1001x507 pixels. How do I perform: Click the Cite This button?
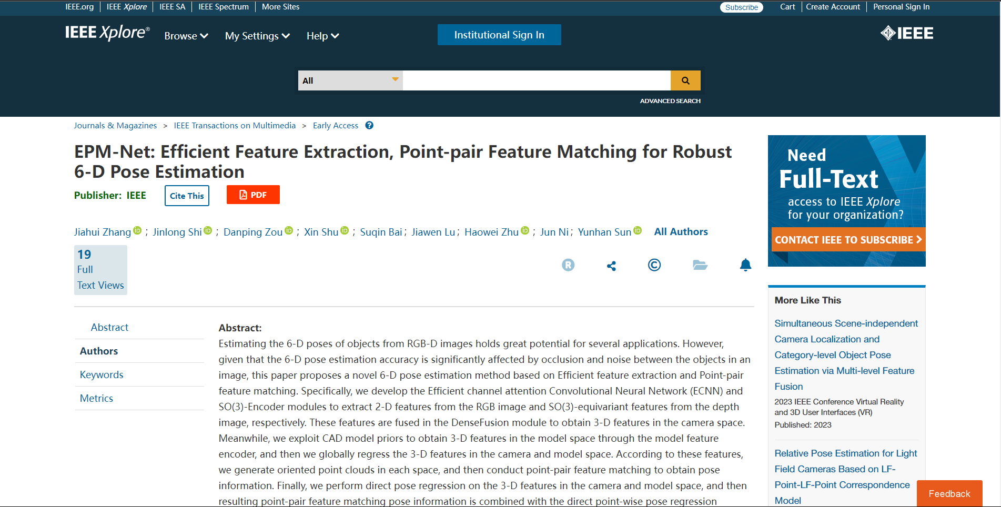[x=187, y=196]
